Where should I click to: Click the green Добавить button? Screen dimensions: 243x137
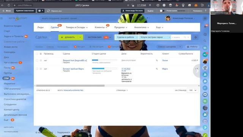[x=68, y=37]
